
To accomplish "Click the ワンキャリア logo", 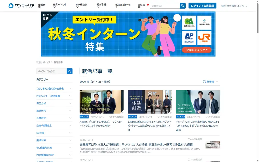I will point(21,6).
